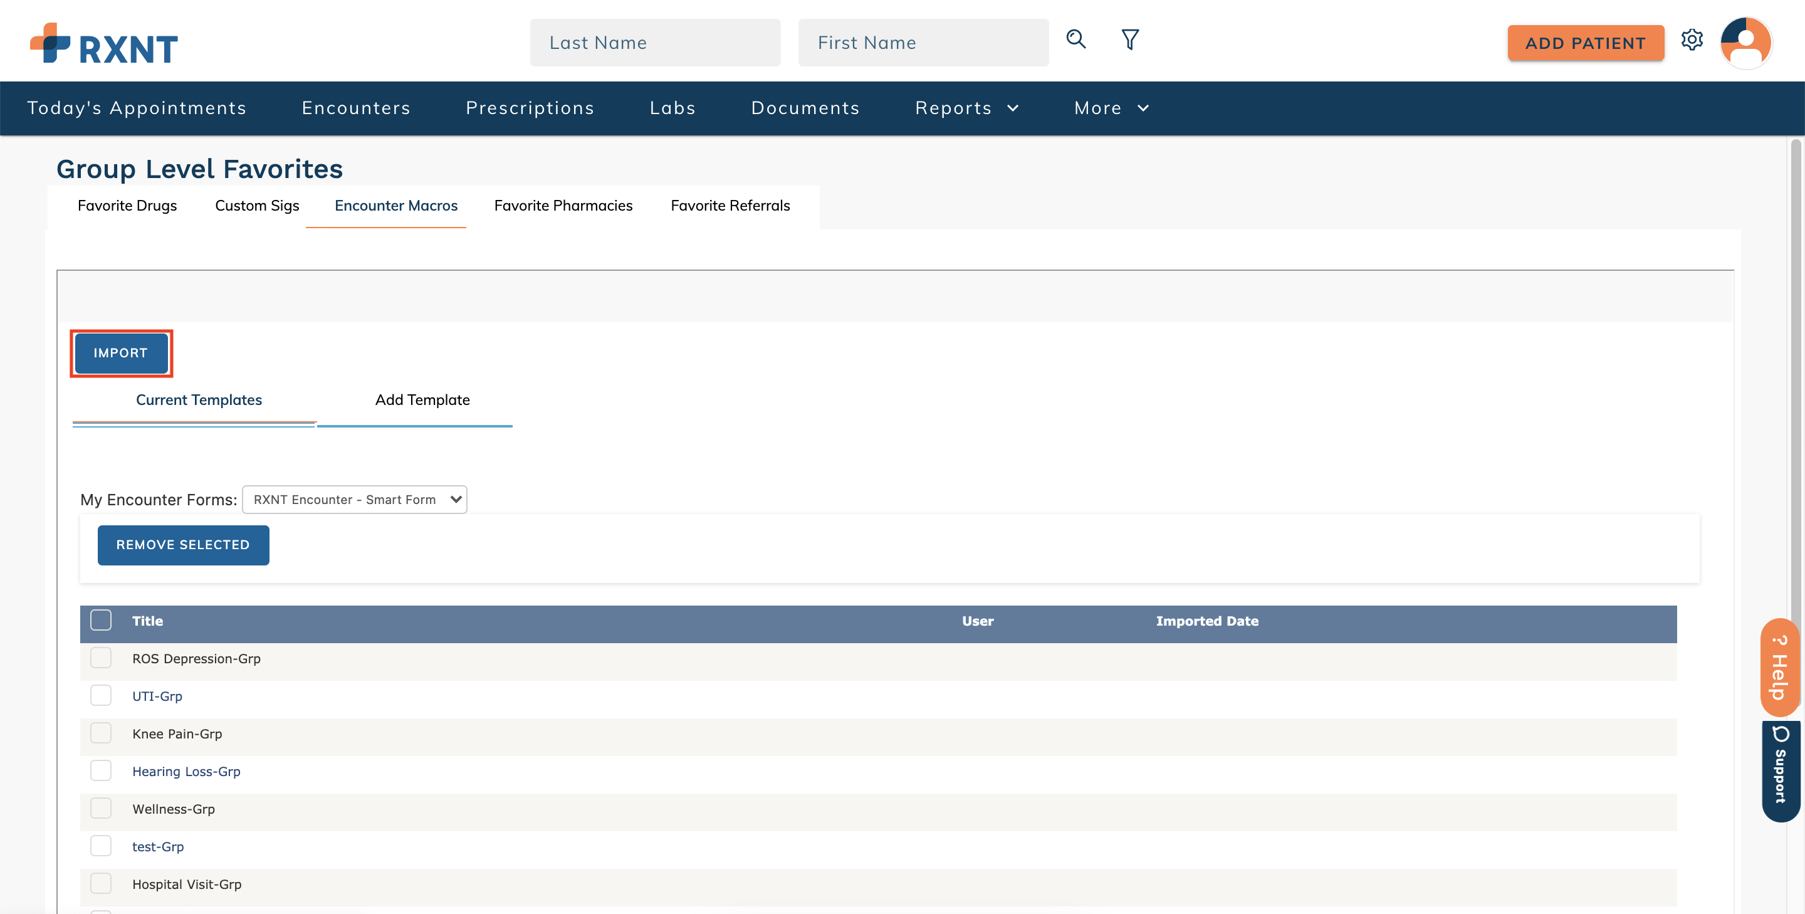Click the search magnifier icon
The image size is (1805, 914).
[1075, 39]
